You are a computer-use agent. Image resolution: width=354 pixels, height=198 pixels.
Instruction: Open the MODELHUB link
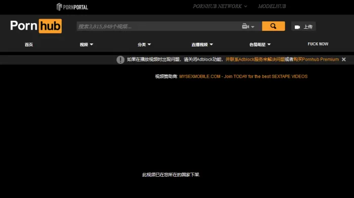(272, 7)
